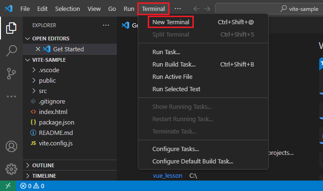323x191 pixels.
Task: Click the VS Code logo in title bar
Action: pos(9,9)
